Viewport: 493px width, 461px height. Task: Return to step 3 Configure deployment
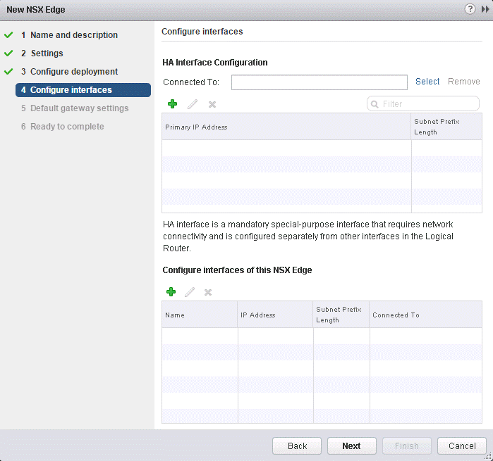pyautogui.click(x=73, y=72)
